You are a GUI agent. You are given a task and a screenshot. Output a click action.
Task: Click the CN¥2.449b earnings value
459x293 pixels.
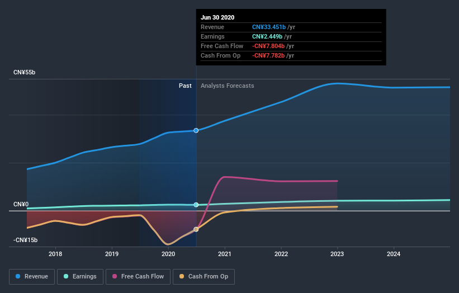point(267,36)
